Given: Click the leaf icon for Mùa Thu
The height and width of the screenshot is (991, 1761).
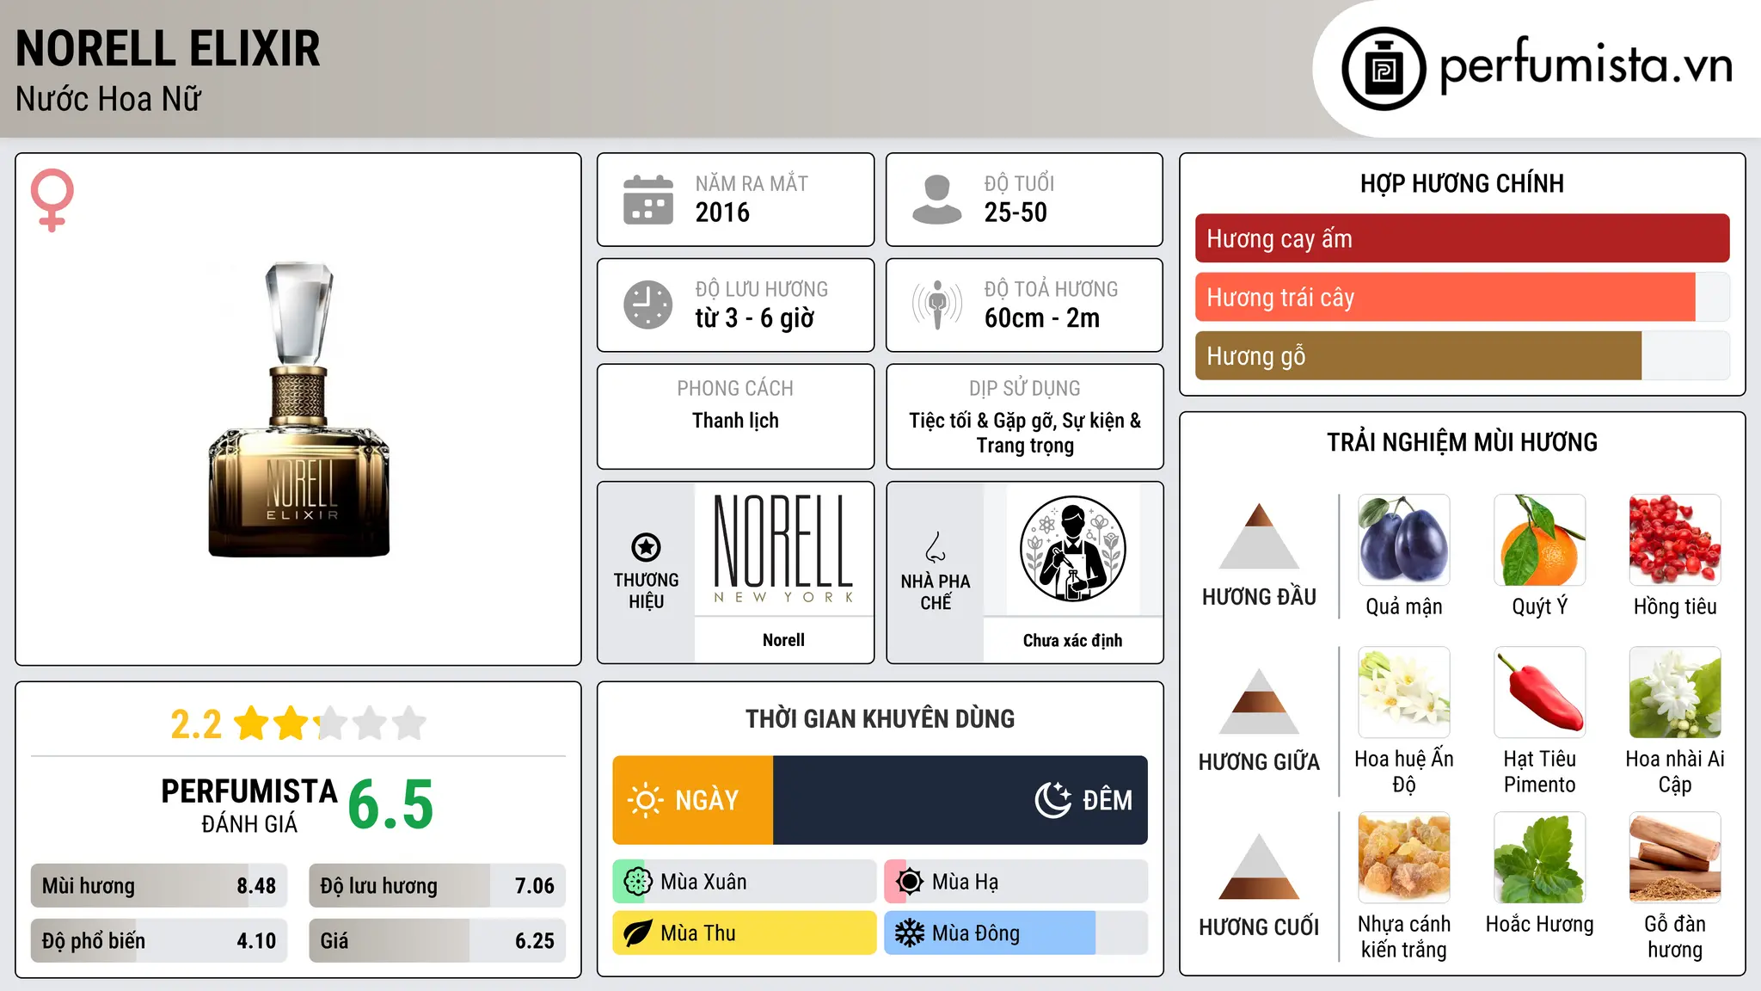Looking at the screenshot, I should coord(637,933).
